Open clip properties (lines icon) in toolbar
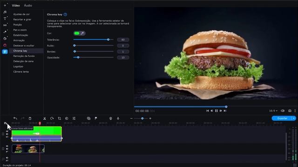Viewport: 298px width, 167px height. pos(74,118)
